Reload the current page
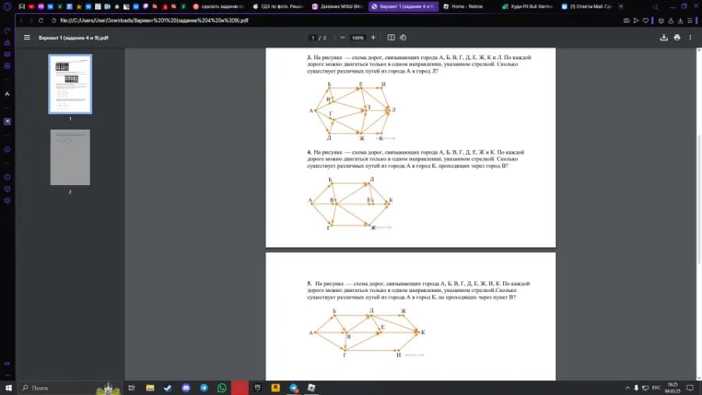 coord(41,20)
